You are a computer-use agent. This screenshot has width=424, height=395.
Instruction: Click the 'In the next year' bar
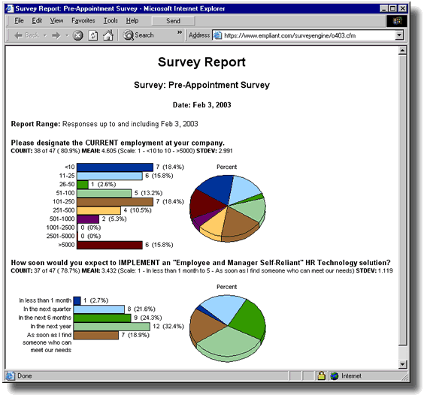[x=112, y=327]
